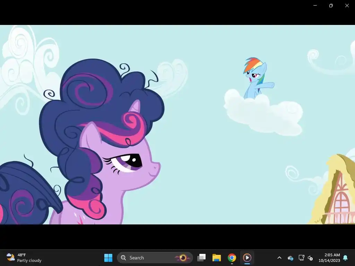Open the network display tray icon

tap(301, 258)
